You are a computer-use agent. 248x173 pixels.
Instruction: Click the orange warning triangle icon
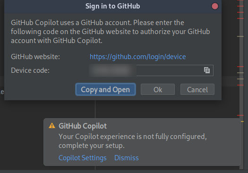52,126
